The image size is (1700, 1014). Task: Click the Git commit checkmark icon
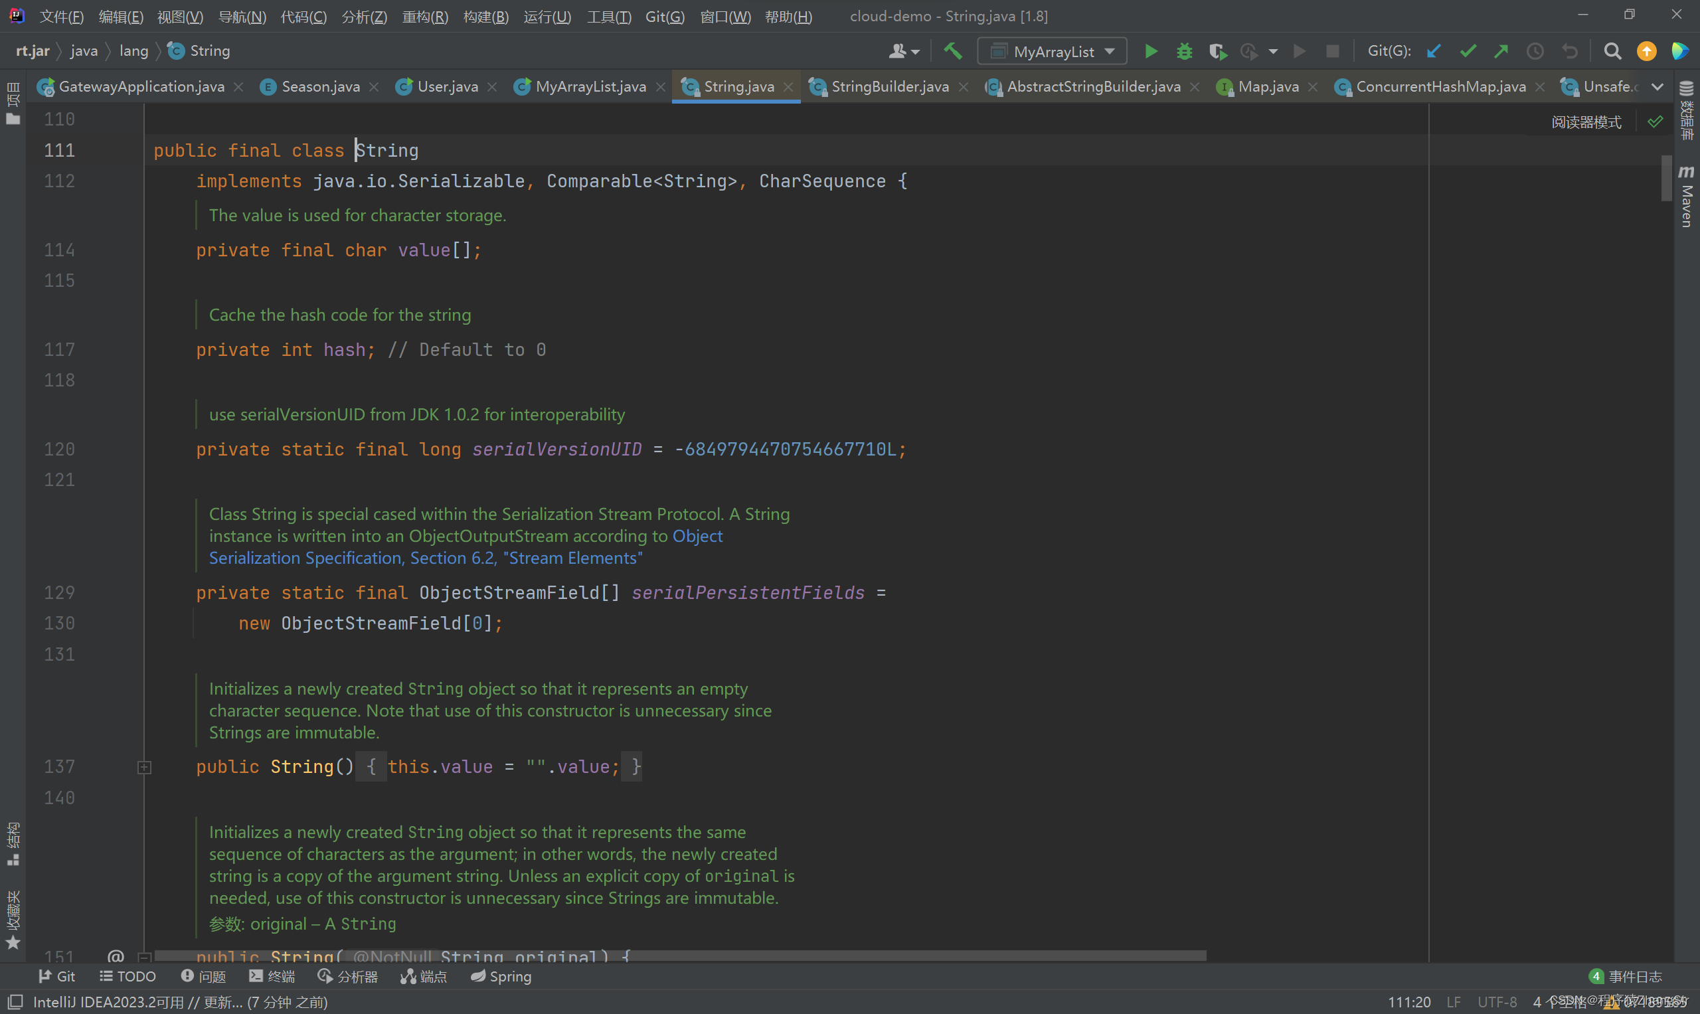pos(1468,51)
